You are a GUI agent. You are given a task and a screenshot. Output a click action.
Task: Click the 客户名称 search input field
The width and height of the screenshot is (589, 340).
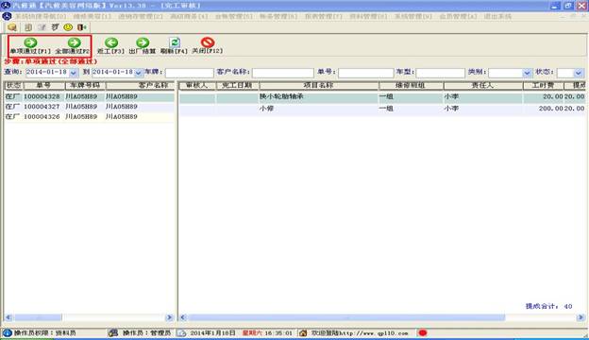(x=283, y=73)
